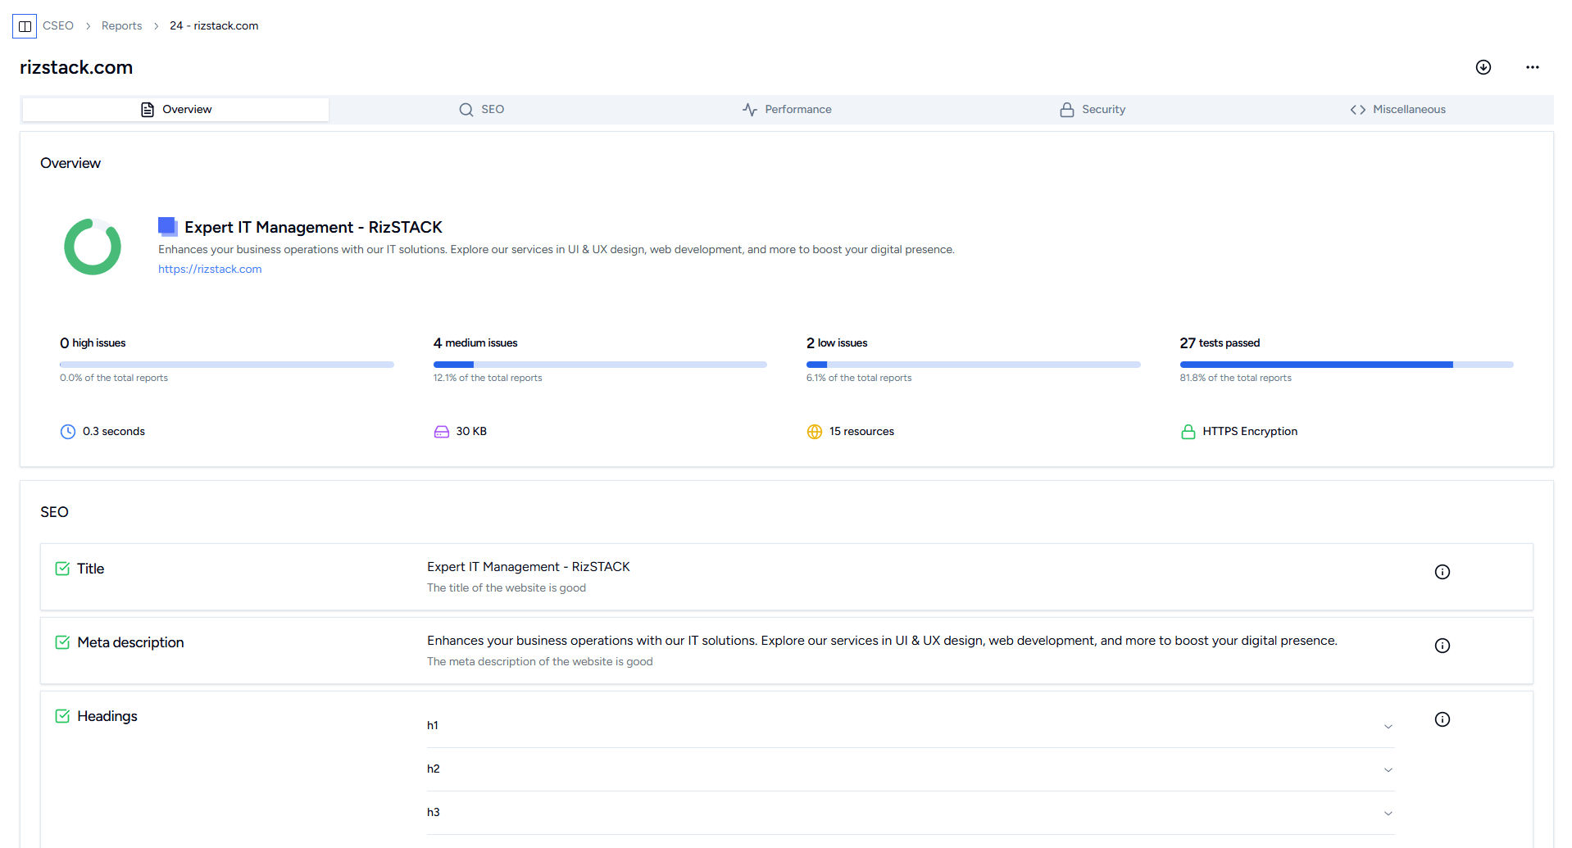The height and width of the screenshot is (848, 1572).
Task: Click the 'Expert IT Management - RizSTACK' overview title
Action: click(313, 228)
